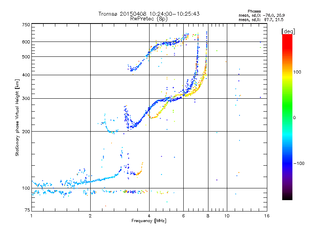Click the y-axis tick label '75'
The image size is (314, 235).
(27, 210)
